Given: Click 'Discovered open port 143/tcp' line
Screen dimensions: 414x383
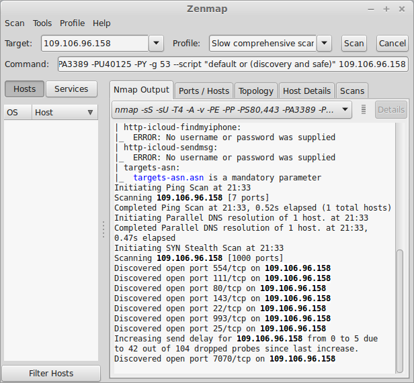Looking at the screenshot, I should (222, 298).
